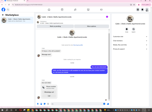This screenshot has width=152, height=112.
Task: Open the account profile avatar menu
Action: (147, 10)
